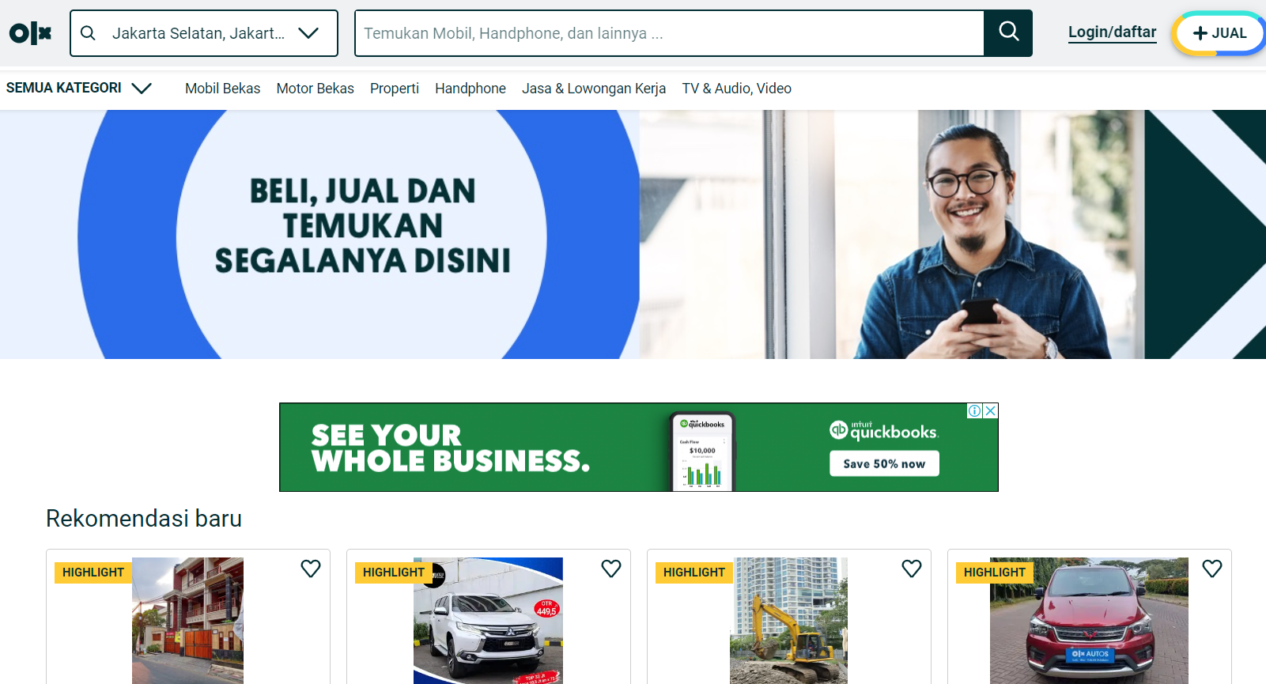The height and width of the screenshot is (684, 1266).
Task: Close the QuickBooks ad with X icon
Action: tap(990, 411)
